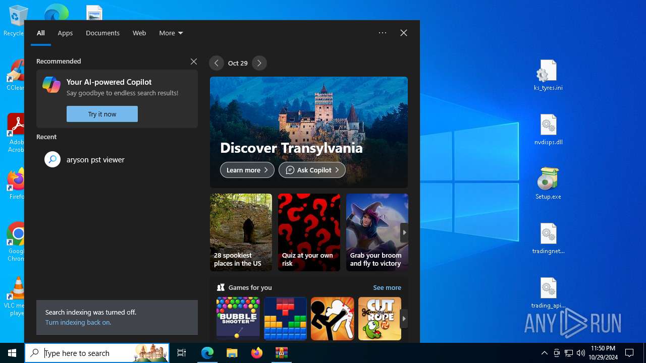Open the volume control in system tray
This screenshot has width=646, height=363.
581,353
